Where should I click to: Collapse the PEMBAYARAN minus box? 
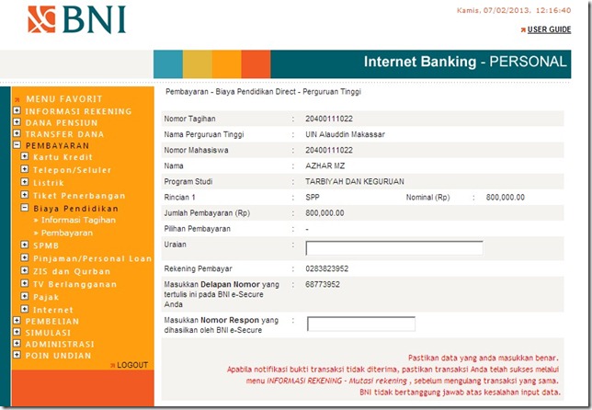pos(17,144)
